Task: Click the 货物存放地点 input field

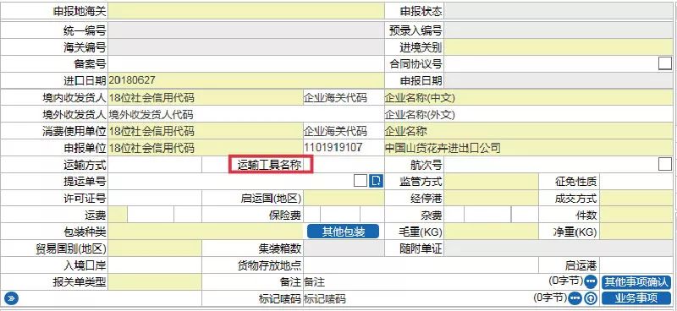Action: [421, 265]
